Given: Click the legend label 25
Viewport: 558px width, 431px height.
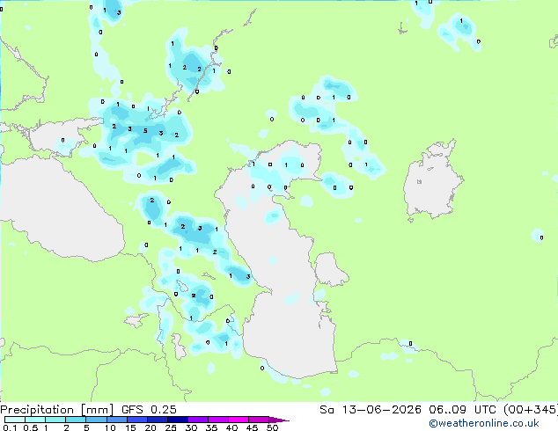Looking at the screenshot, I should tap(171, 427).
